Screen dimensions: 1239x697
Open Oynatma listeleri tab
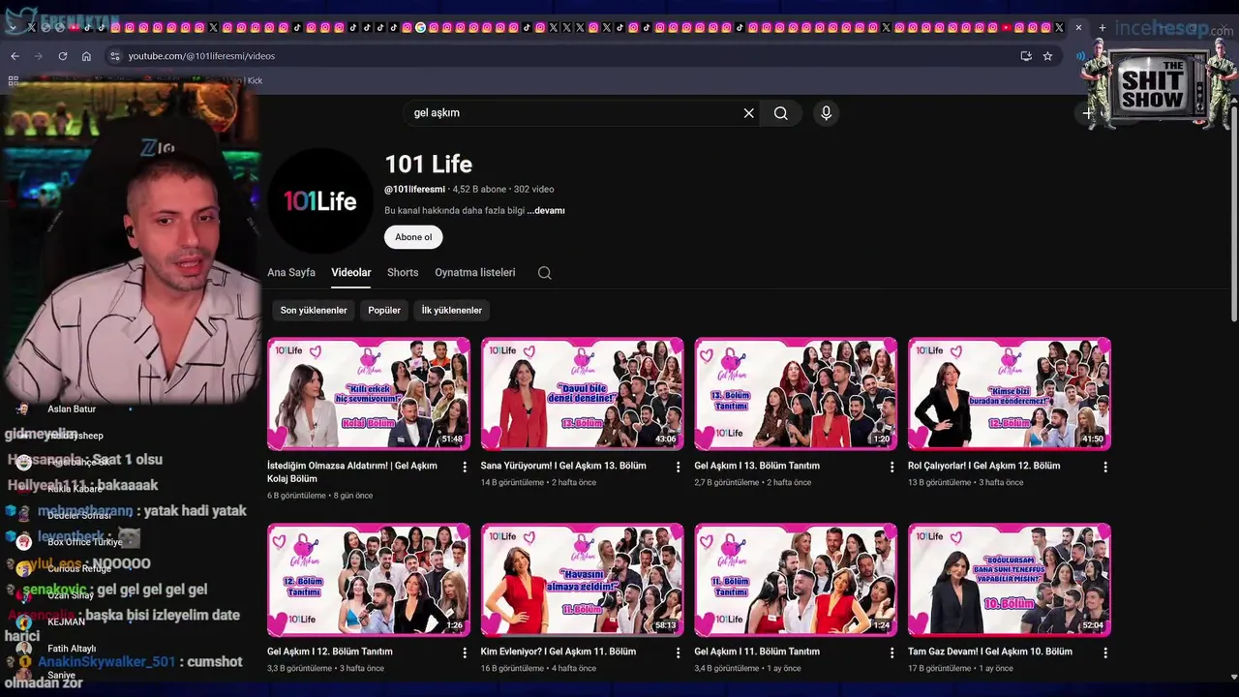[475, 273]
